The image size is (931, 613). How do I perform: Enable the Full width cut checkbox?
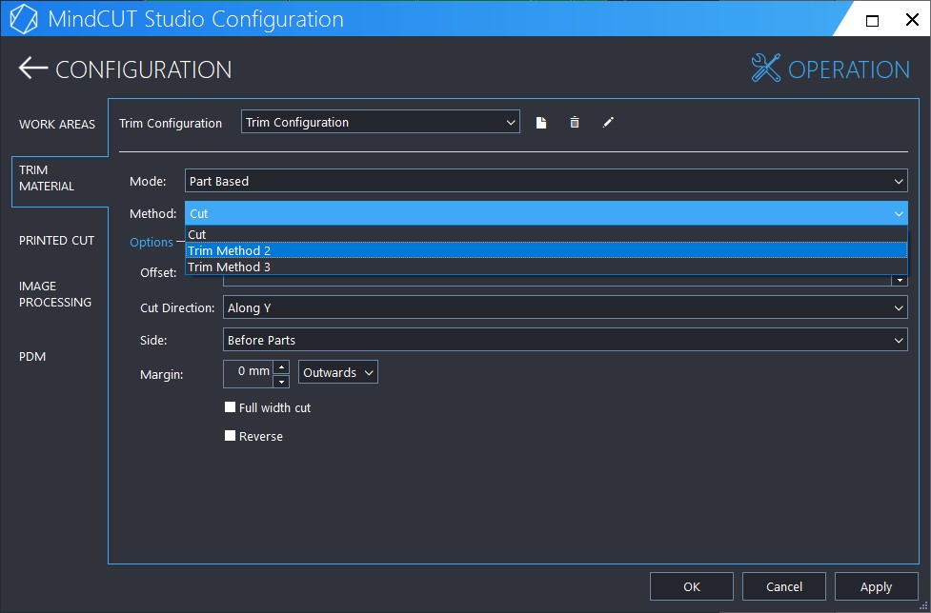click(230, 407)
